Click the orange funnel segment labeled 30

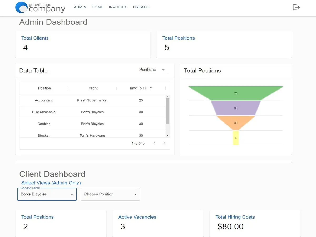pos(236,123)
